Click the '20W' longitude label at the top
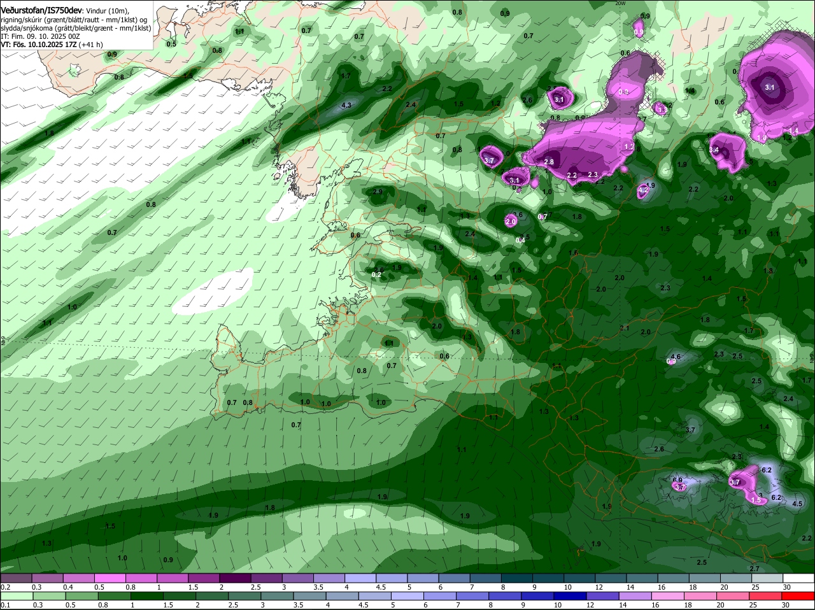 pyautogui.click(x=621, y=3)
